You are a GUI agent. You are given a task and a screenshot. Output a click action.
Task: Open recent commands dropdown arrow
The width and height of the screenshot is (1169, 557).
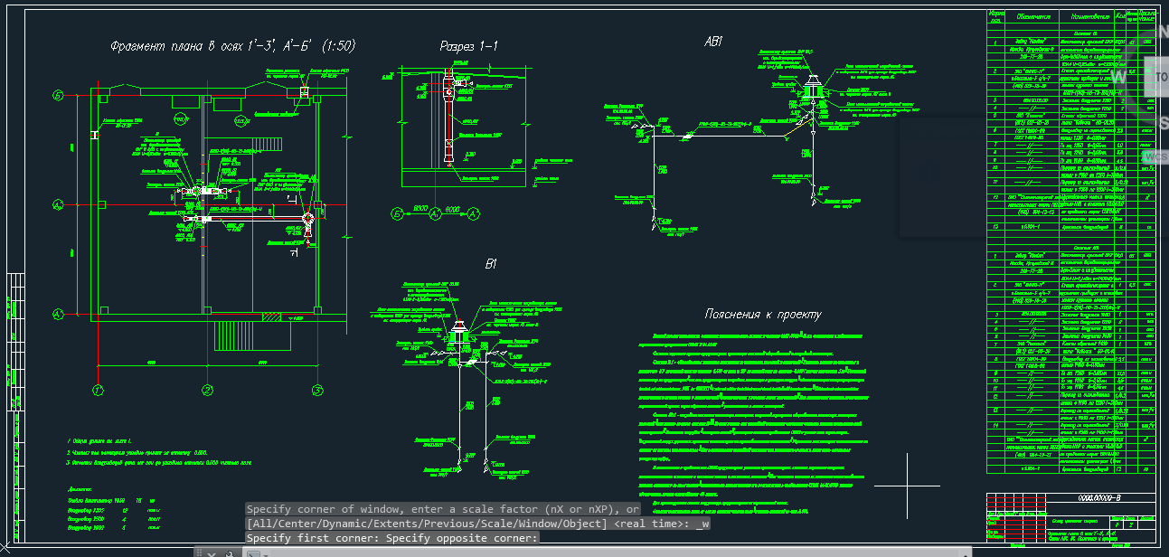click(x=266, y=555)
